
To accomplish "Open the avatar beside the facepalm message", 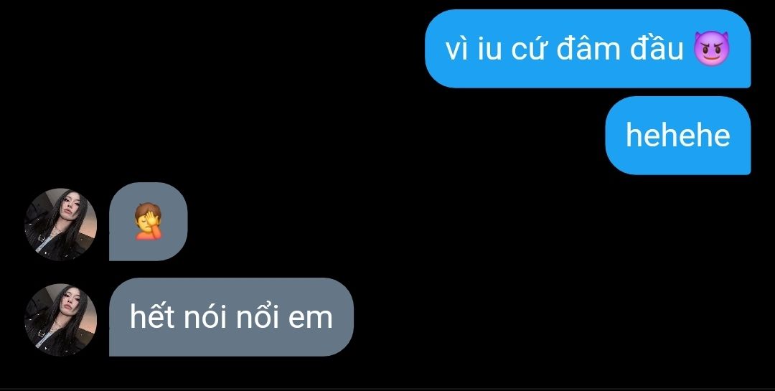I will coord(60,225).
